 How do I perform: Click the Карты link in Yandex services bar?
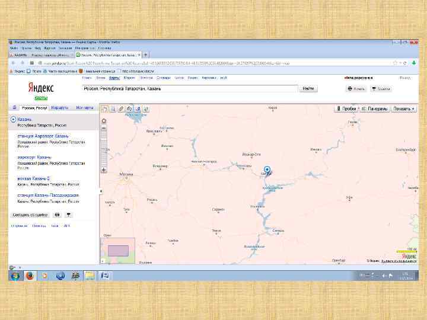point(114,78)
